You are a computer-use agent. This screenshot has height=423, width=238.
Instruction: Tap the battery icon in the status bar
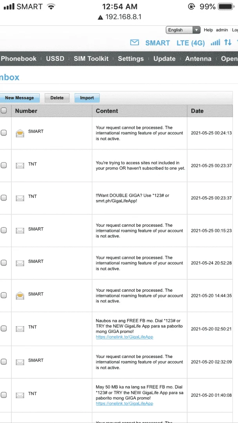click(x=226, y=7)
